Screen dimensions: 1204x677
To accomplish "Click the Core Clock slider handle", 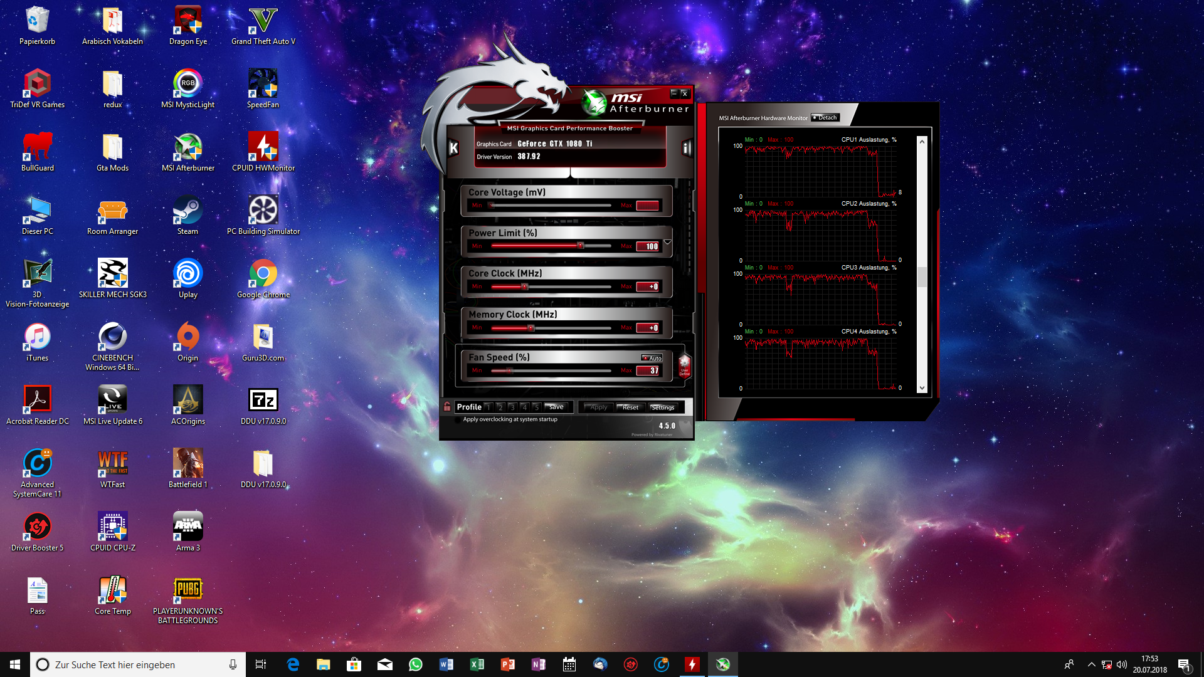I will click(x=525, y=287).
